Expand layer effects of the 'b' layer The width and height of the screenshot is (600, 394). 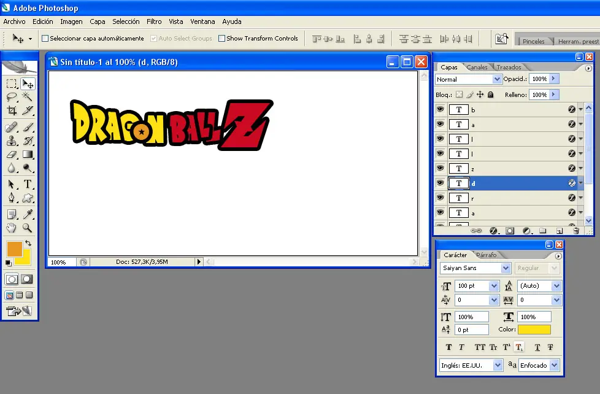click(x=580, y=109)
